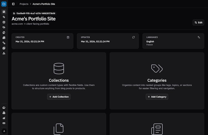Open the user avatar 'A' menu

tap(4, 131)
